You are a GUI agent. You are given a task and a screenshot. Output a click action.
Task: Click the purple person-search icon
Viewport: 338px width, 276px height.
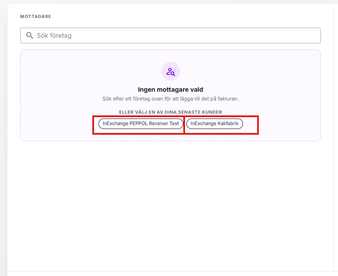(171, 72)
